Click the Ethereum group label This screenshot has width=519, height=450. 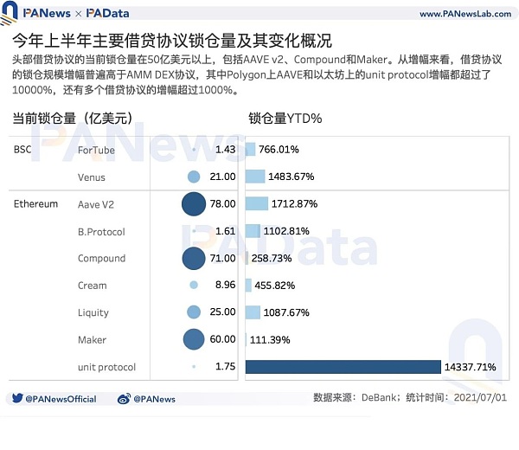36,204
